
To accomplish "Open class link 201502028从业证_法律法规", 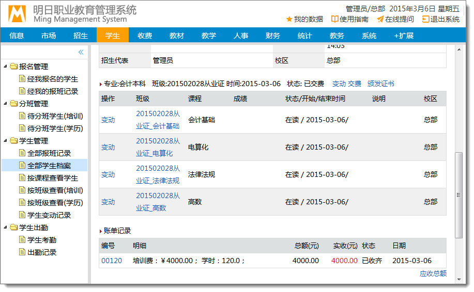I will pos(158,174).
